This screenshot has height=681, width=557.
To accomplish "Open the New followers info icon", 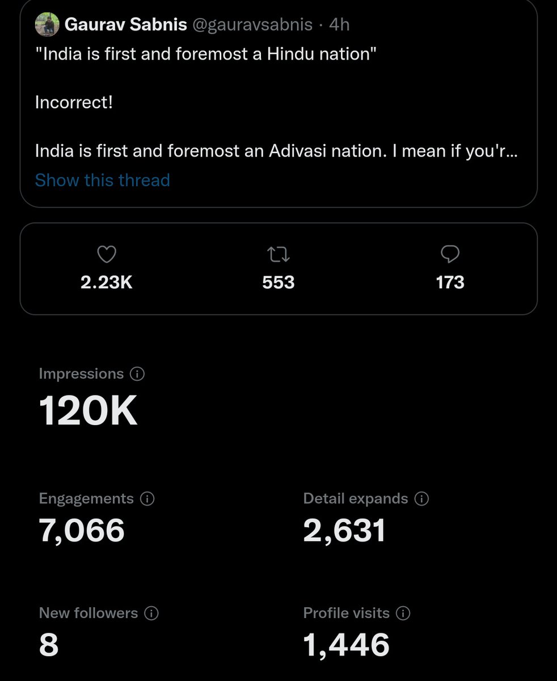I will 151,613.
